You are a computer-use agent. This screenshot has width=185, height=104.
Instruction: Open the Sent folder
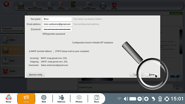point(13,60)
